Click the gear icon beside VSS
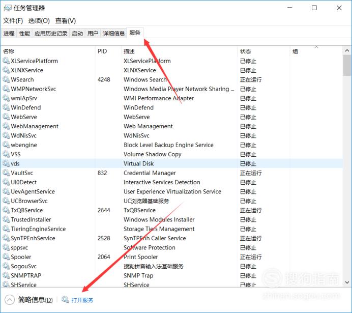 [x=6, y=154]
